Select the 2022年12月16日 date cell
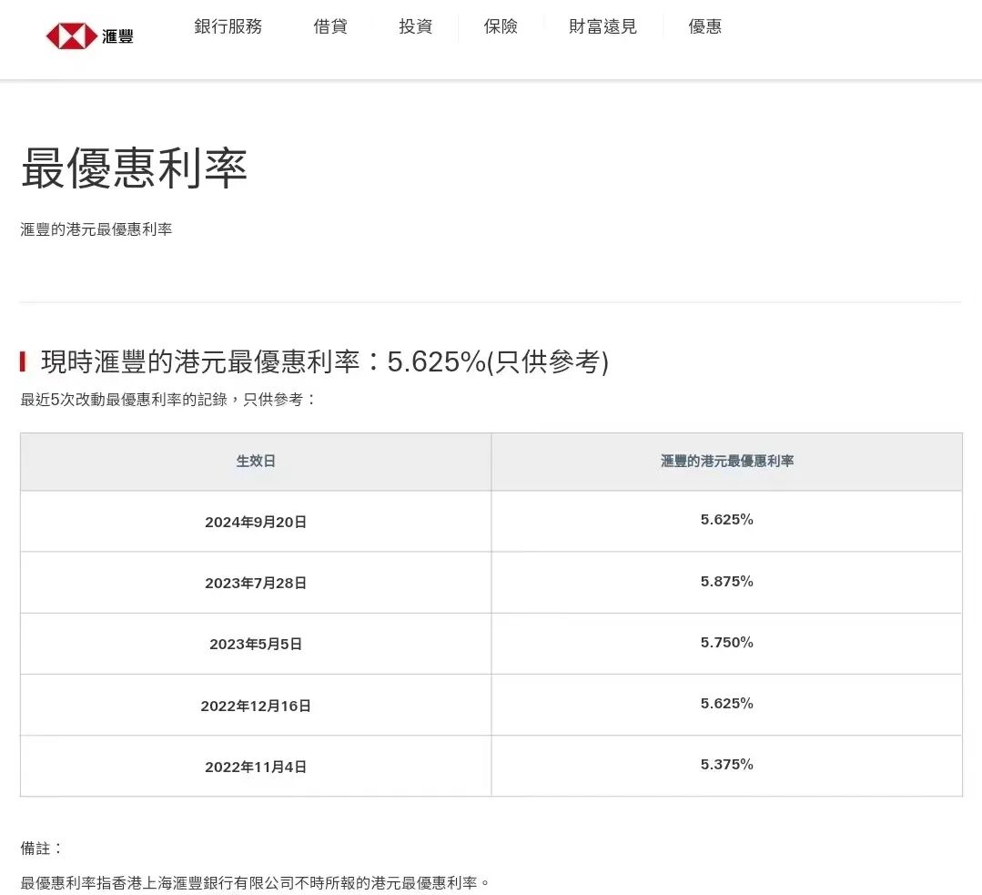This screenshot has width=982, height=895. click(256, 706)
